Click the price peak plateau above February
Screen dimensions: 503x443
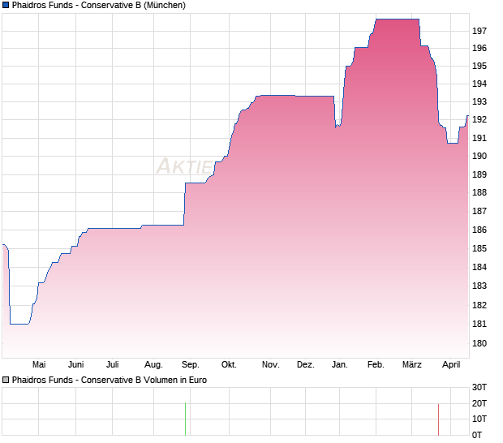(398, 19)
